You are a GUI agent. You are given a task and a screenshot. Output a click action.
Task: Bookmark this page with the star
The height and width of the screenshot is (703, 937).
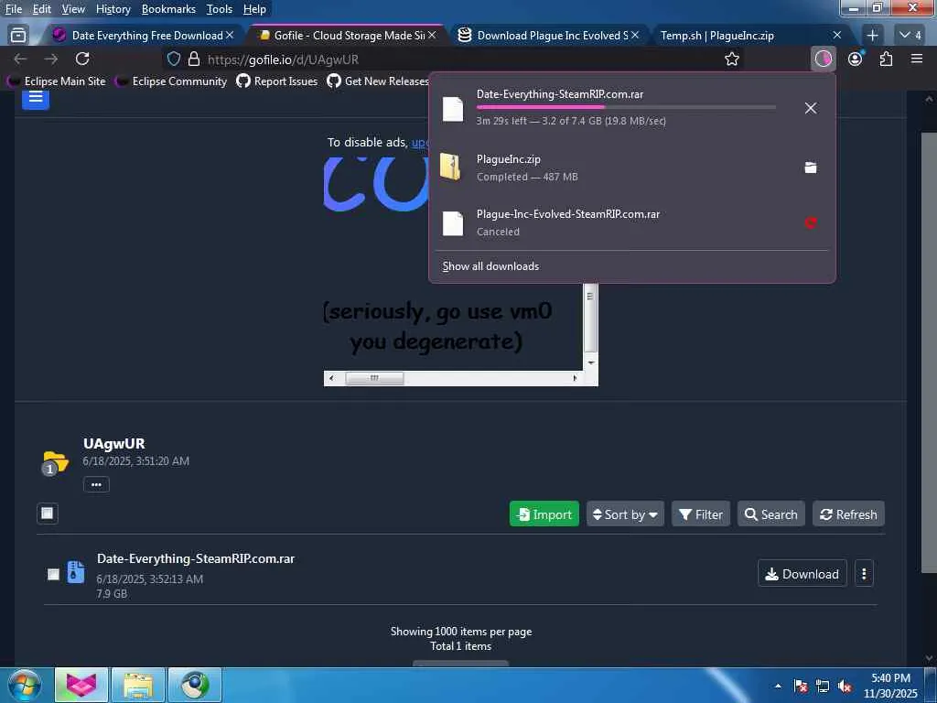pos(731,59)
